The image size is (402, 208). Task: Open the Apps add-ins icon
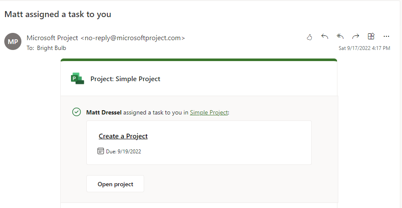click(x=371, y=36)
